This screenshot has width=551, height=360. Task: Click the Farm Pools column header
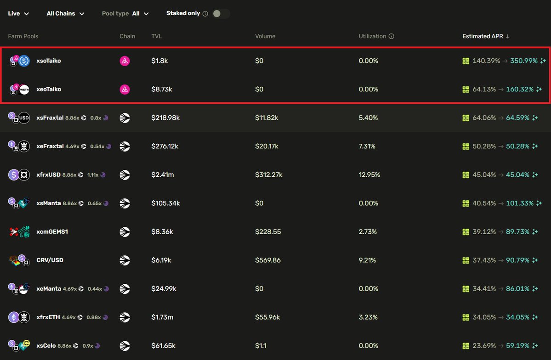pos(23,36)
